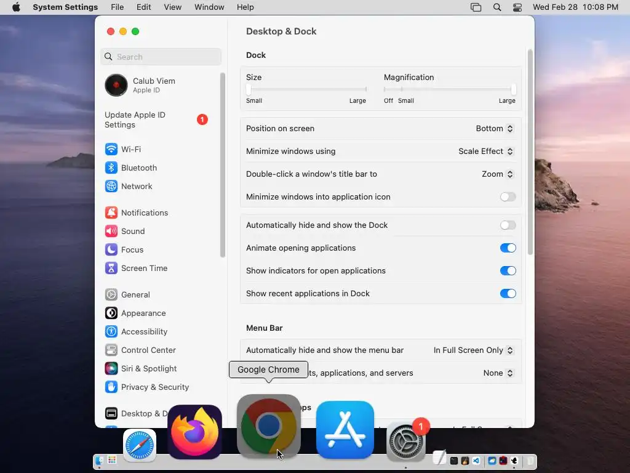Image resolution: width=630 pixels, height=473 pixels.
Task: Open the System Settings menu
Action: (x=65, y=7)
